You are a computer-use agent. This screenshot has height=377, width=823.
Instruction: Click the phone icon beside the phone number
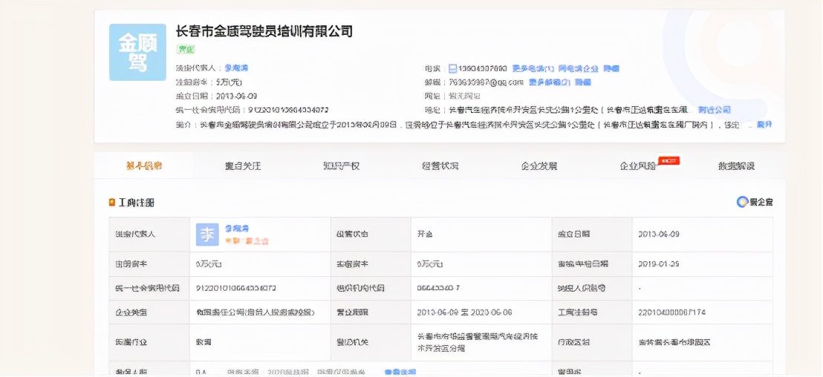click(x=452, y=68)
